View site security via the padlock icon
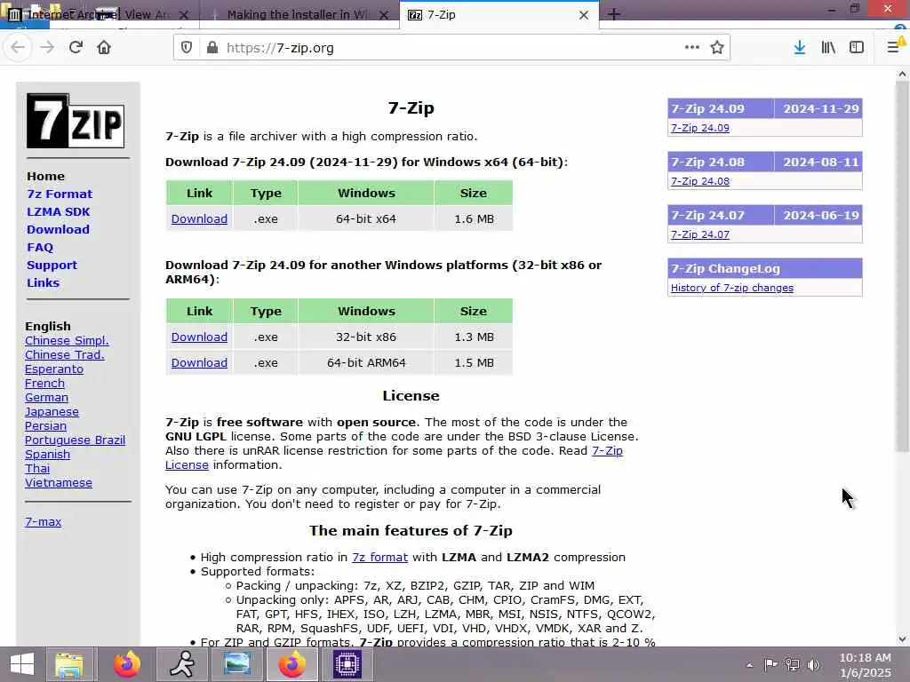 [212, 48]
